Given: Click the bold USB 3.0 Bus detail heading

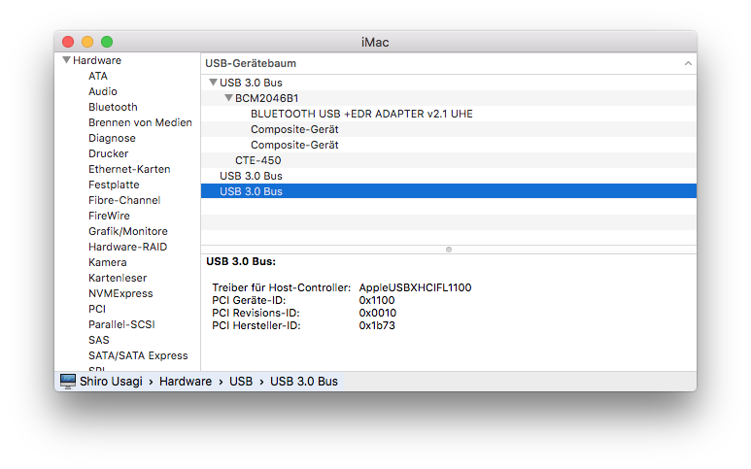Looking at the screenshot, I should point(241,262).
